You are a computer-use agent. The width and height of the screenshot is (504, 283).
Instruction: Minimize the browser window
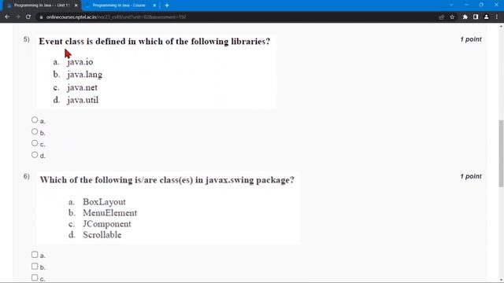pyautogui.click(x=465, y=5)
